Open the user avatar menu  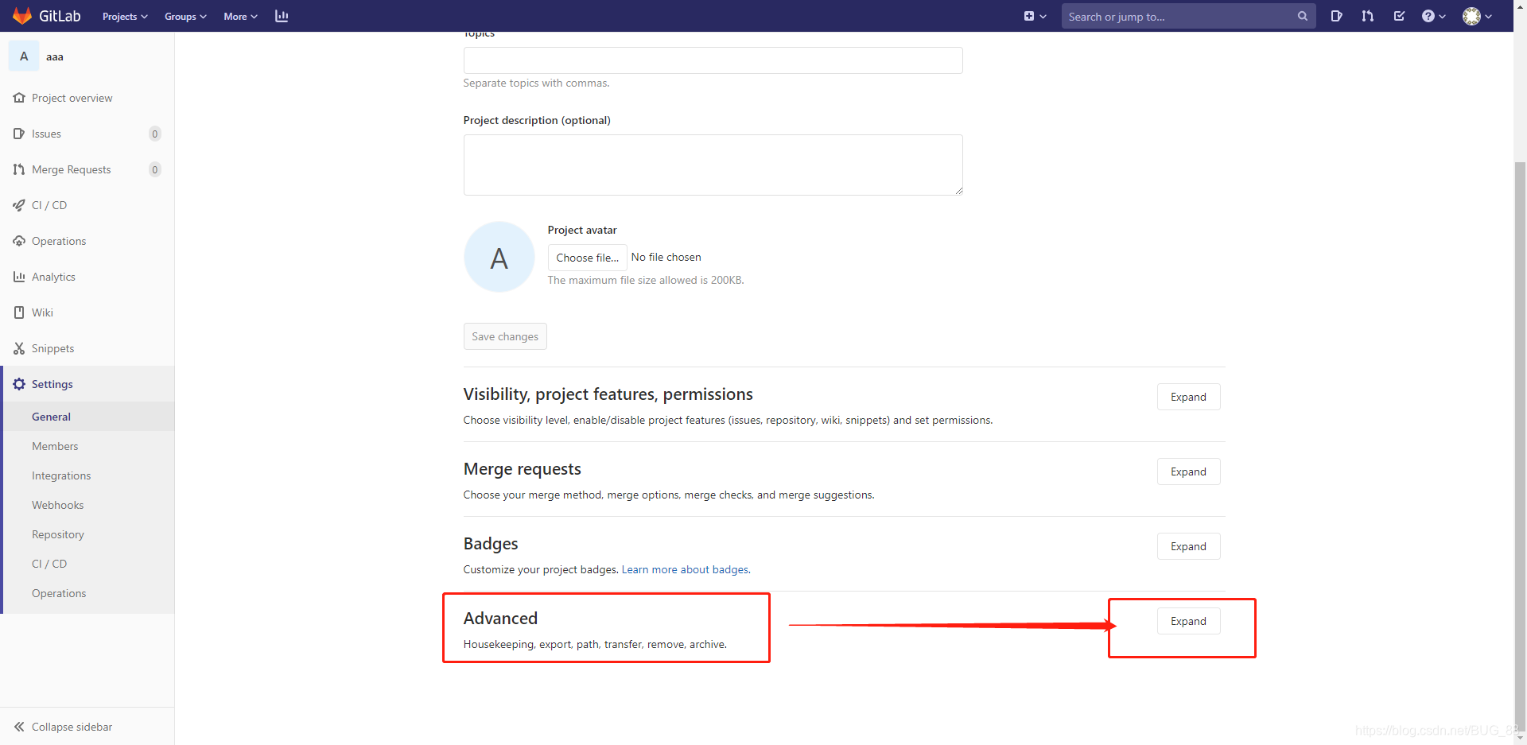click(x=1477, y=16)
